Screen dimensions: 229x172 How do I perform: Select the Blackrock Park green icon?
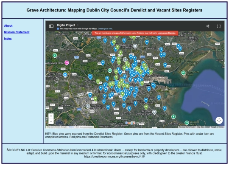pyautogui.click(x=173, y=117)
